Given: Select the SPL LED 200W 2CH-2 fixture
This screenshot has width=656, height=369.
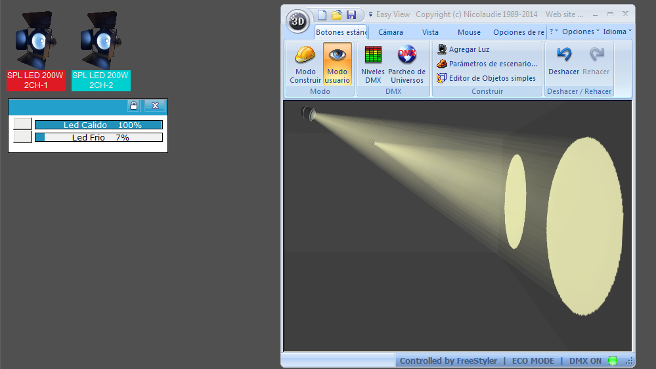Looking at the screenshot, I should pos(101,40).
